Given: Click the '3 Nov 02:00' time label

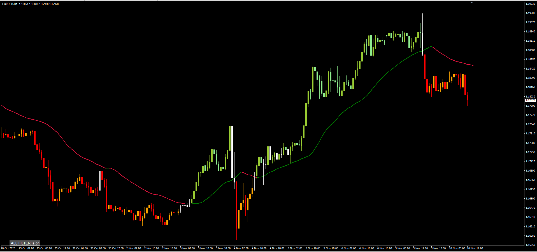Looking at the screenshot, I should coord(187,248).
